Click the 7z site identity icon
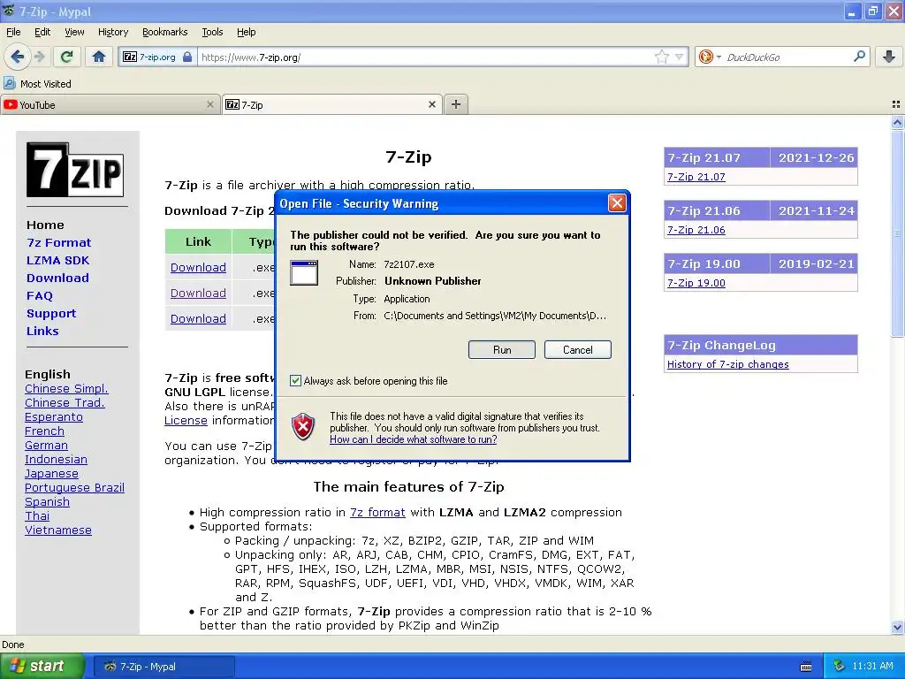 (131, 57)
